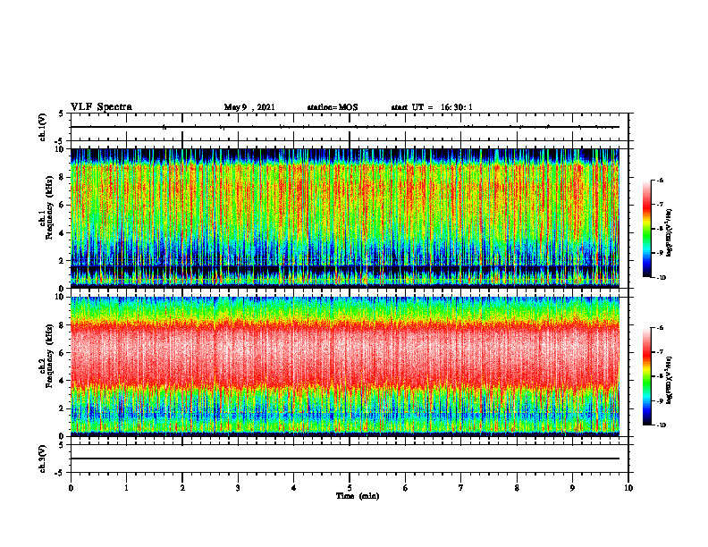Click time-axis tick label "10" at the axis end
Image resolution: width=708 pixels, height=547 pixels.
628,488
